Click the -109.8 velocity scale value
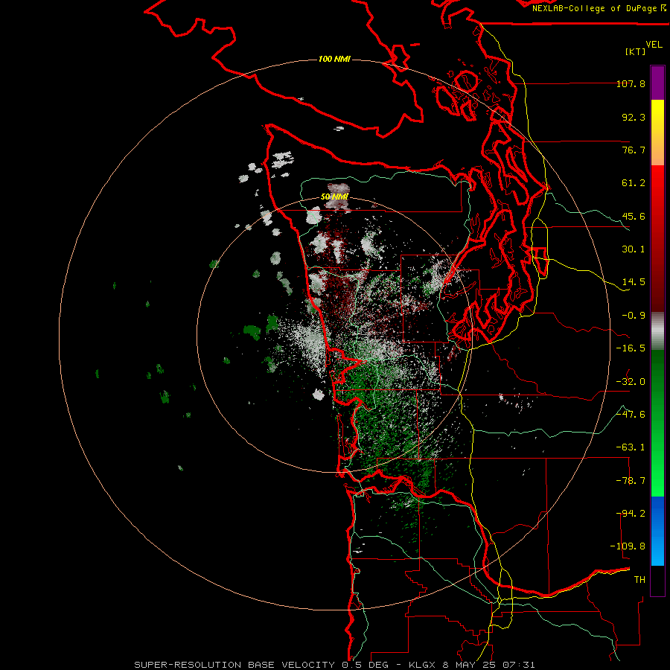This screenshot has height=670, width=670. pos(628,546)
